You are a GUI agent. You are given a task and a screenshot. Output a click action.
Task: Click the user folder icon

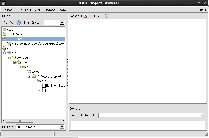pyautogui.click(x=19, y=62)
